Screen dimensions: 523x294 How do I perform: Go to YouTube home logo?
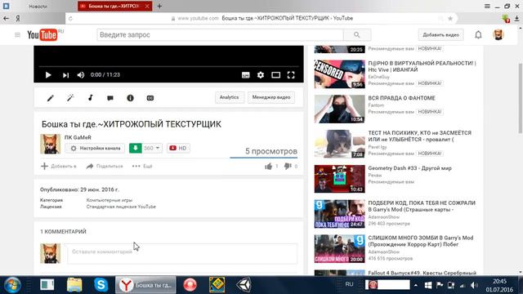pos(42,34)
